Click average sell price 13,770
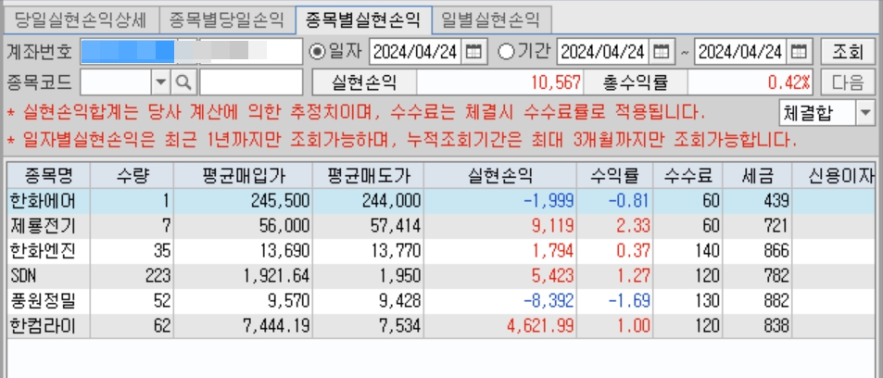The image size is (883, 378). pos(396,251)
